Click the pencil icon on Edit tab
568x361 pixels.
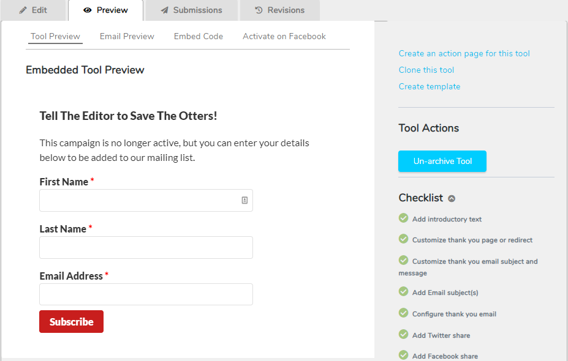click(23, 10)
